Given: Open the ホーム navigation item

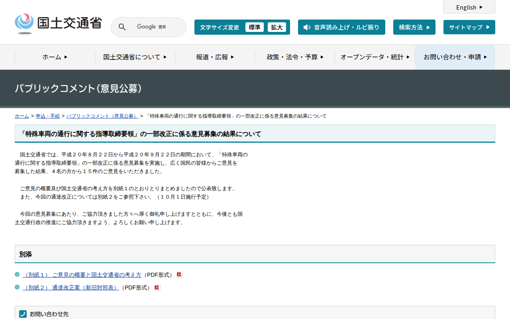Looking at the screenshot, I should click(55, 57).
